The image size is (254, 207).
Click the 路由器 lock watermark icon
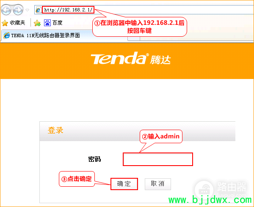coord(204,190)
